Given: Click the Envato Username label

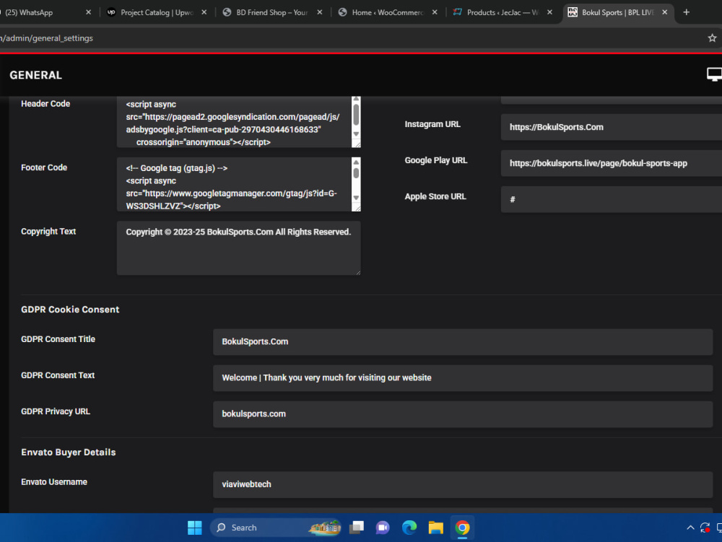Looking at the screenshot, I should [x=54, y=482].
